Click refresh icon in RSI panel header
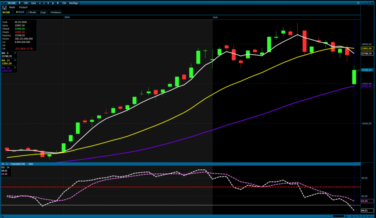 [7, 164]
